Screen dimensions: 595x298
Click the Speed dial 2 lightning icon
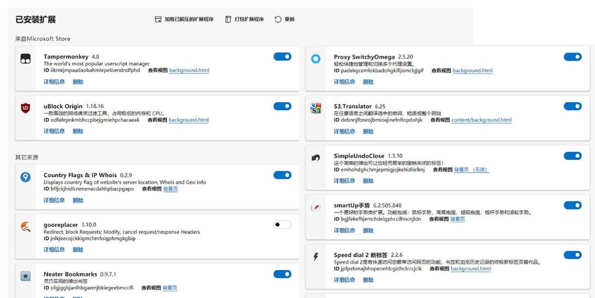pos(315,257)
